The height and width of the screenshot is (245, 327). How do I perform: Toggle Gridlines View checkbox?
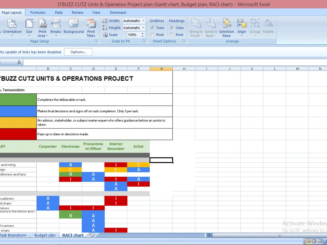(x=152, y=28)
